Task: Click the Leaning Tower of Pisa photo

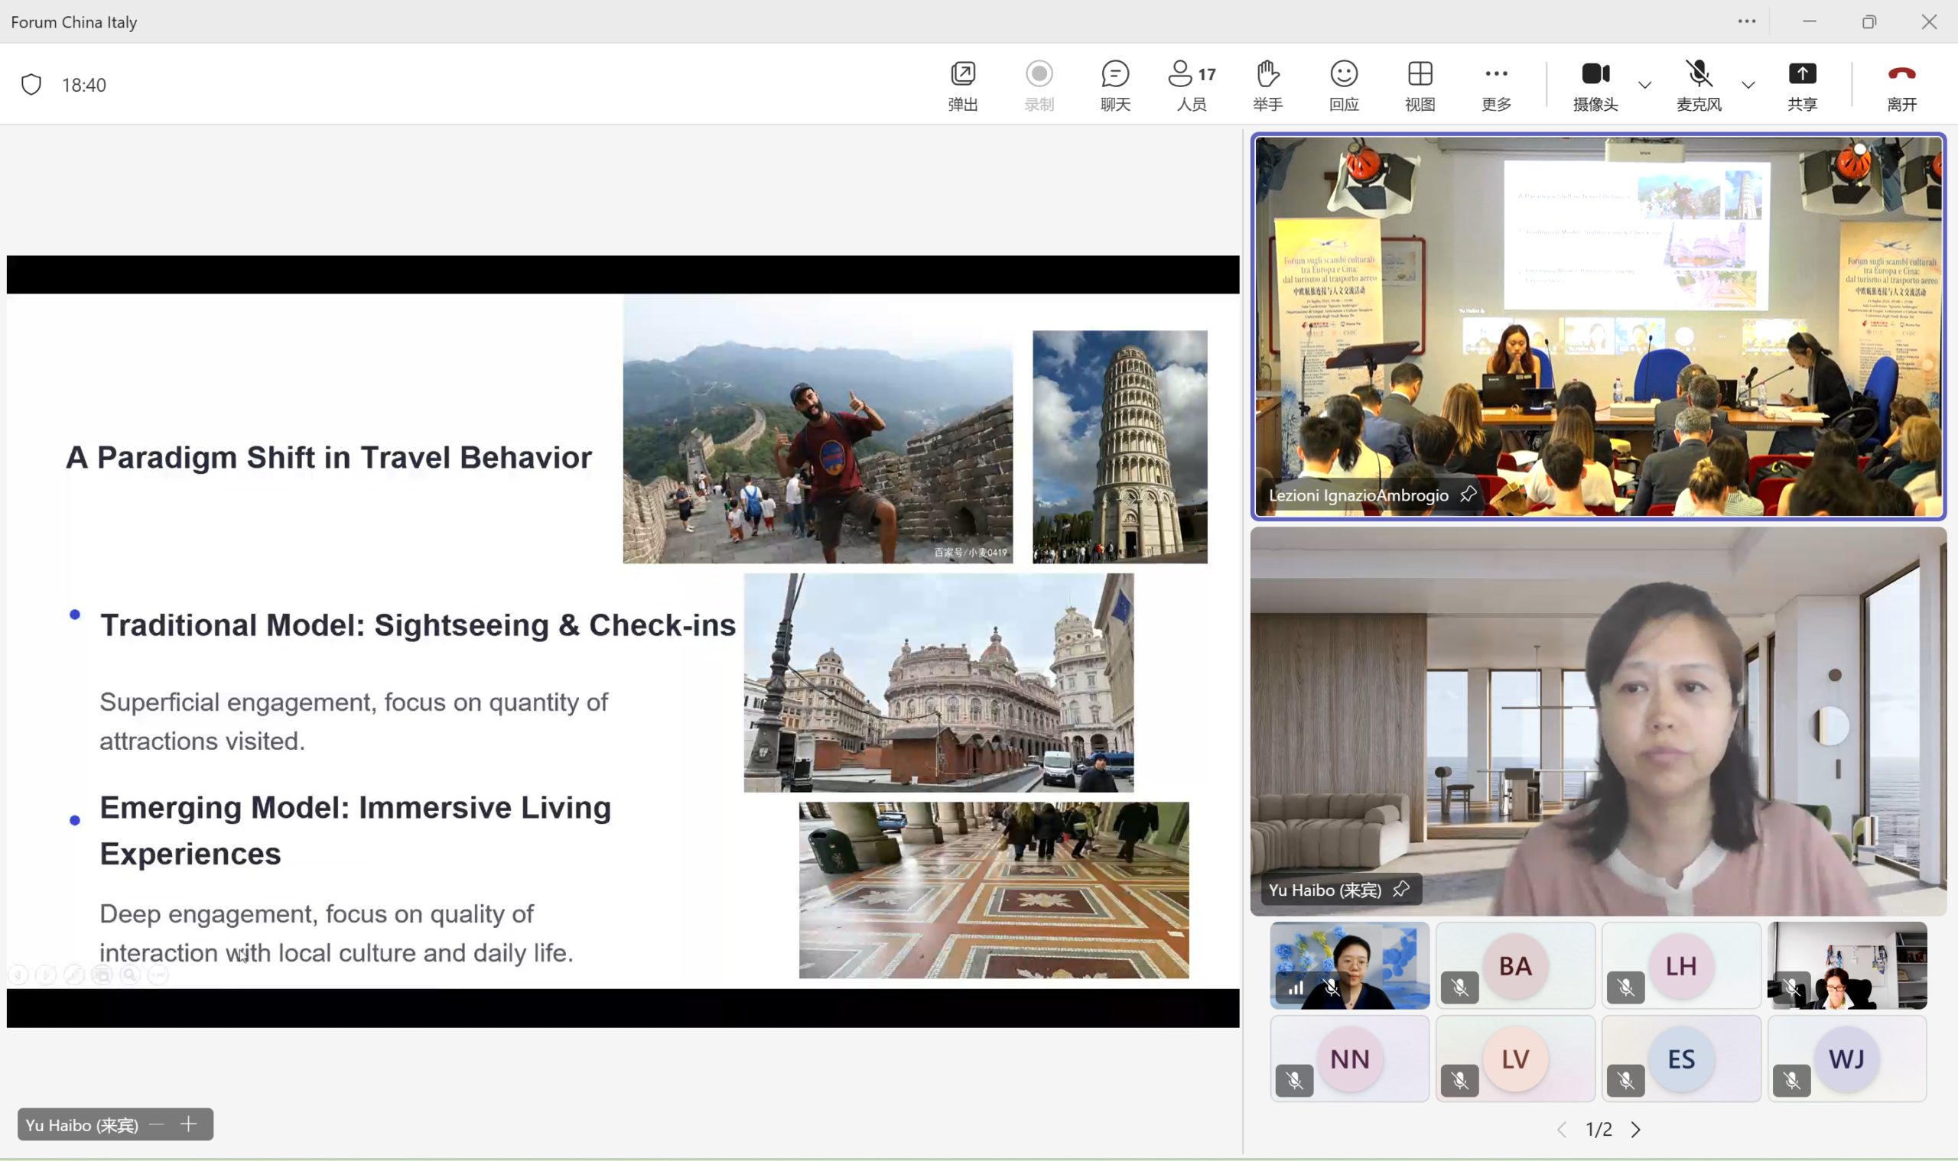Action: pos(1120,446)
